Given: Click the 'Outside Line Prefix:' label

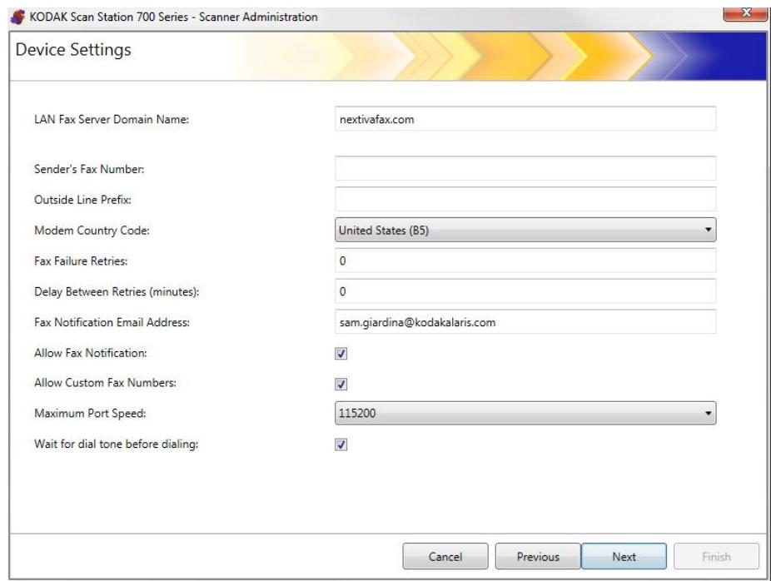Looking at the screenshot, I should click(x=82, y=200).
